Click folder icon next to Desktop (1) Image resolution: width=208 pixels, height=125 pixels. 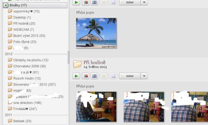10,17
